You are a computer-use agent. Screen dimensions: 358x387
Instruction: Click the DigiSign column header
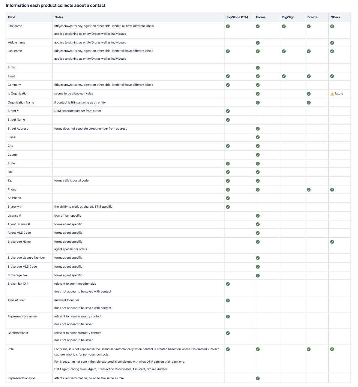pyautogui.click(x=288, y=17)
